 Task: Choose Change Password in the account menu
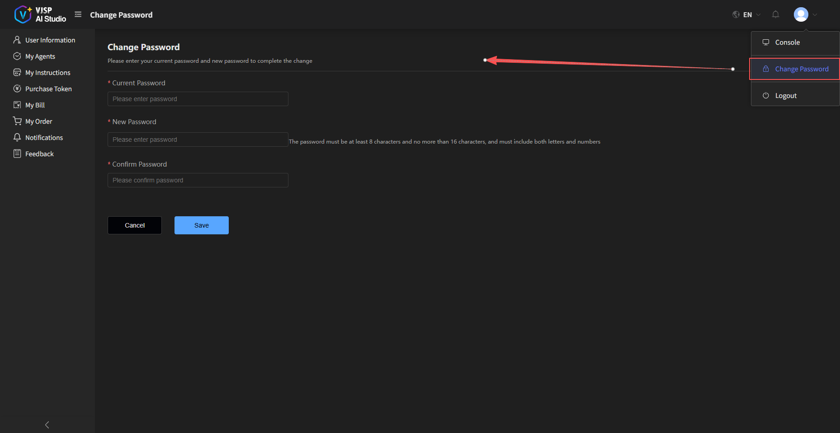[801, 69]
